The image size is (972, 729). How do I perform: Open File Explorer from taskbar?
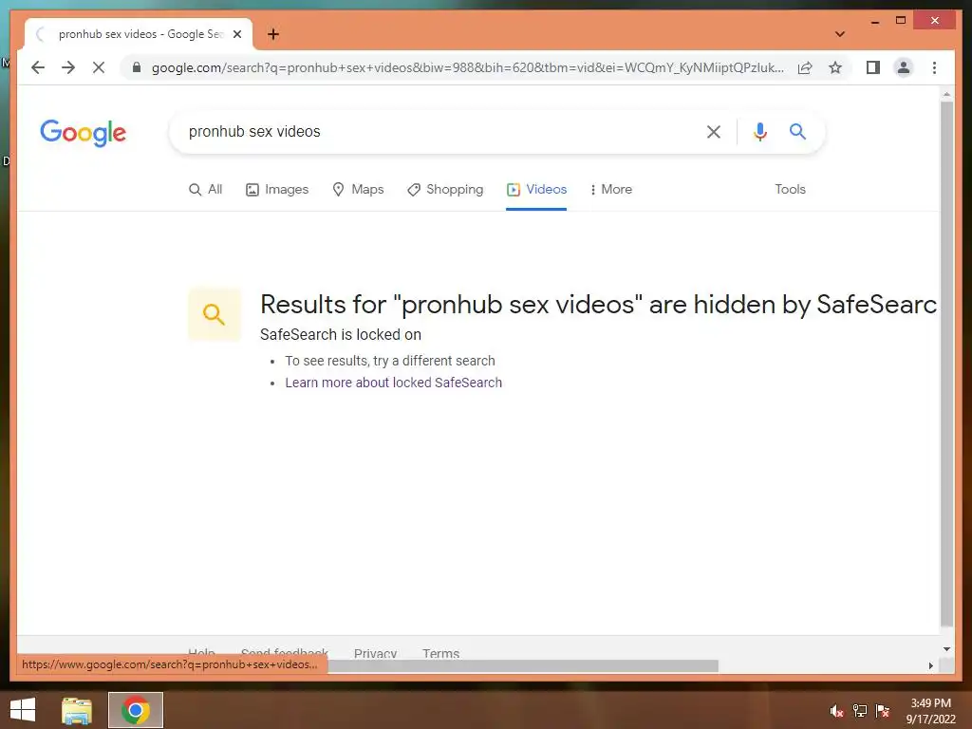[x=77, y=710]
